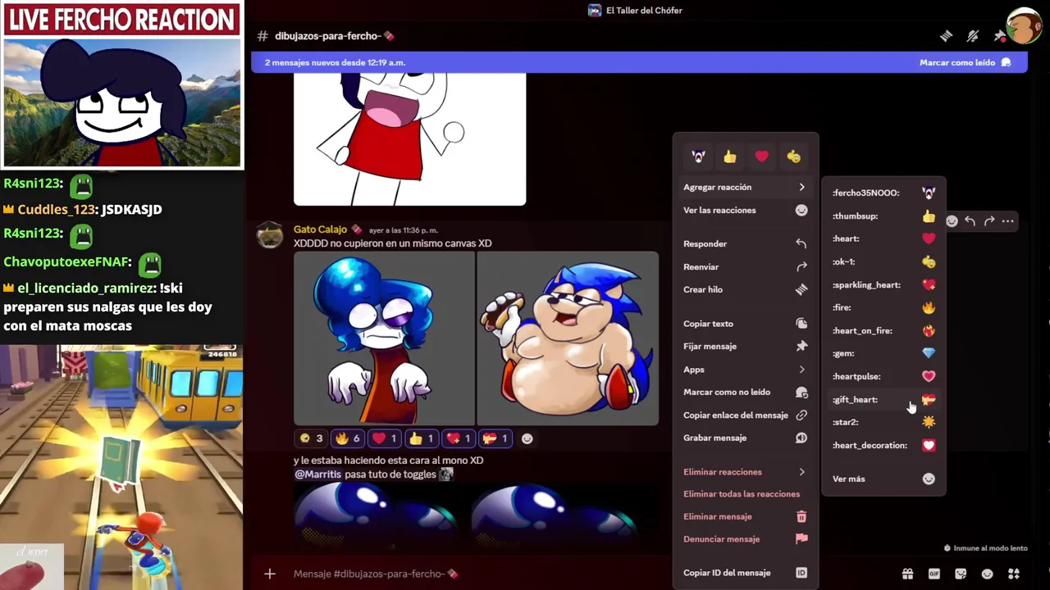Select Ver las reacciones
The image size is (1050, 590).
pos(745,210)
